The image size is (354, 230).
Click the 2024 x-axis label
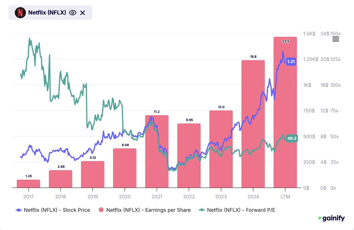click(253, 196)
